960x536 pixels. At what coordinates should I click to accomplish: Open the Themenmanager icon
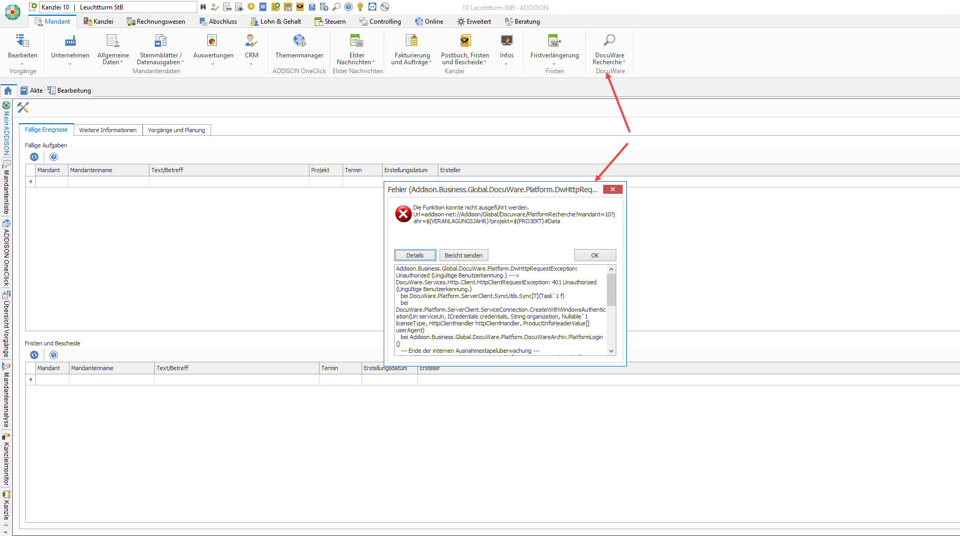pyautogui.click(x=299, y=40)
